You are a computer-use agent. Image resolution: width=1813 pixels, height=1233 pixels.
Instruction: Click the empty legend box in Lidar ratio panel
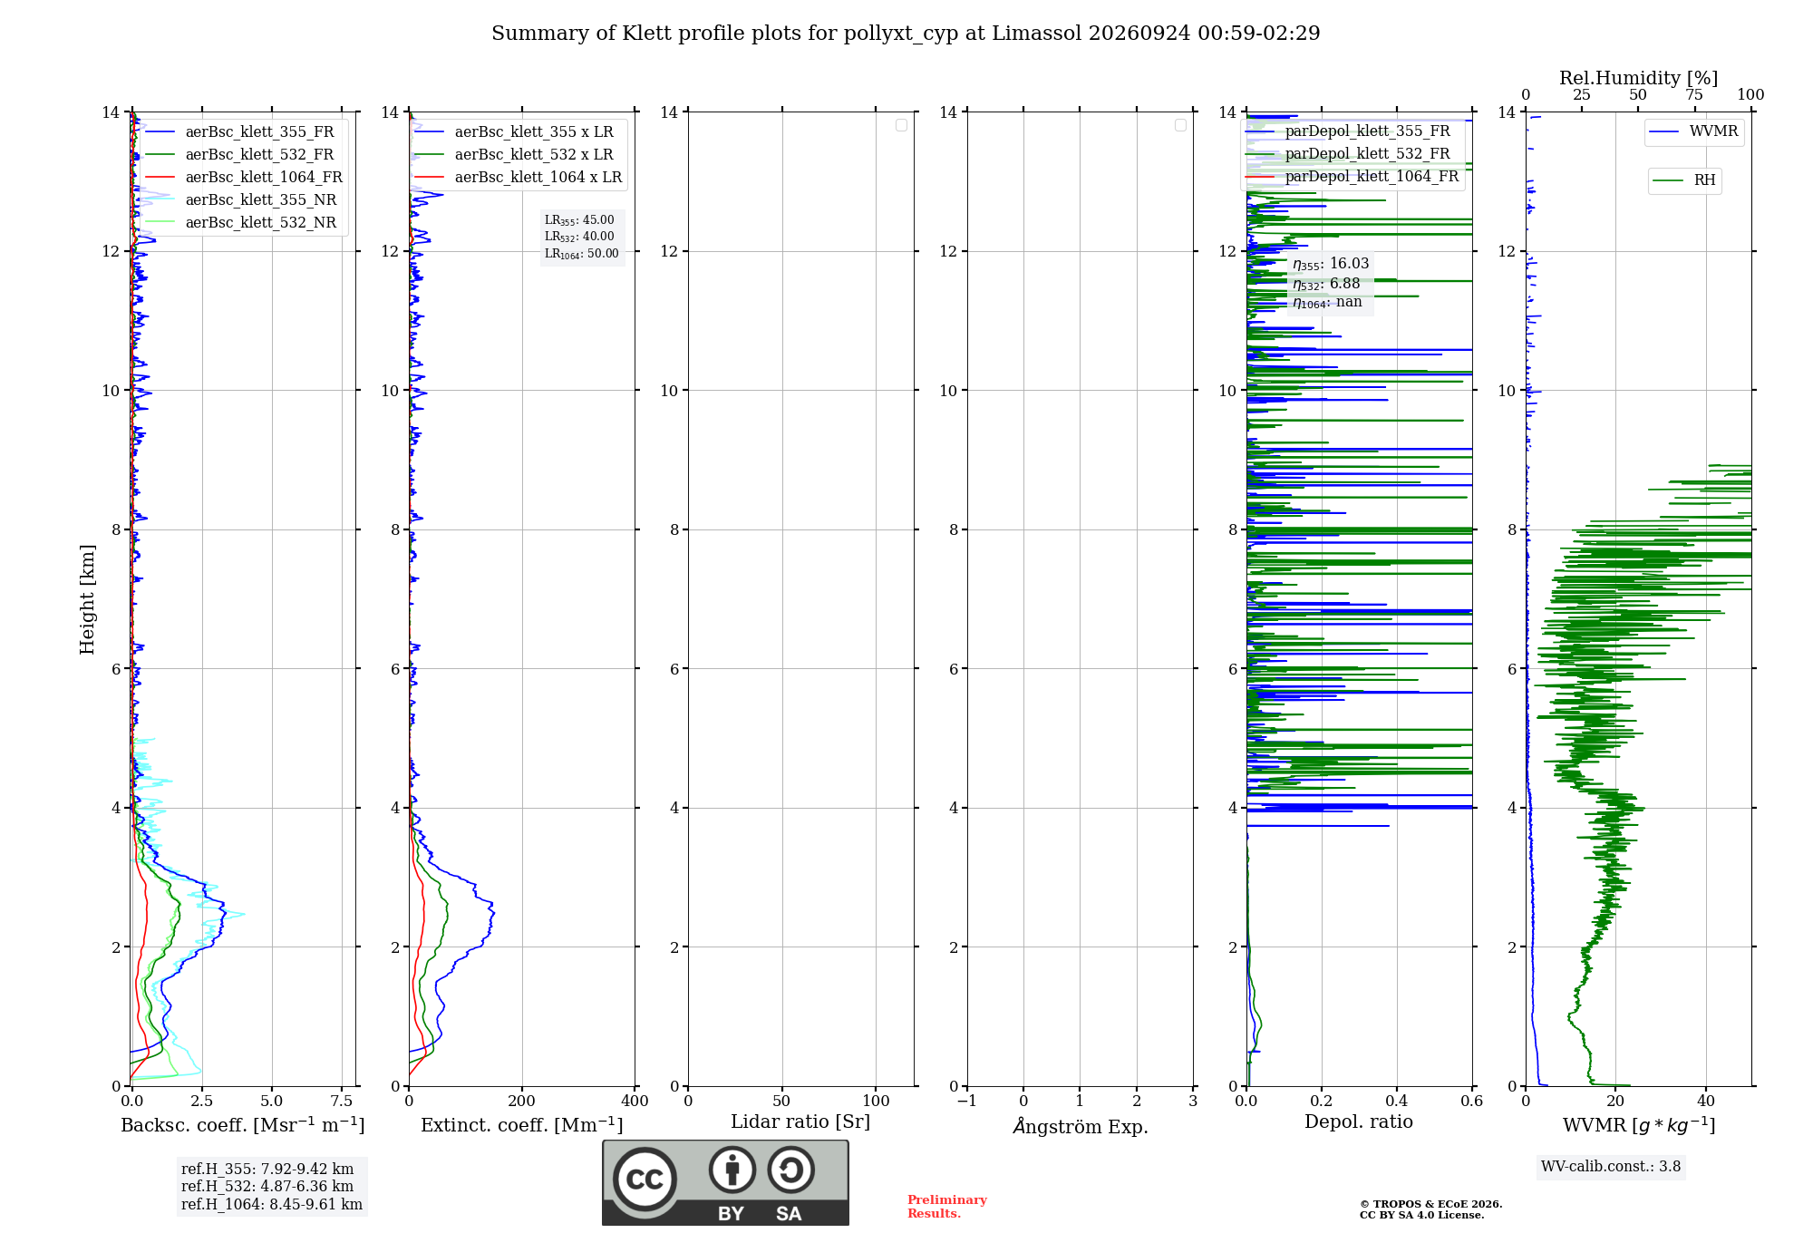click(x=901, y=125)
